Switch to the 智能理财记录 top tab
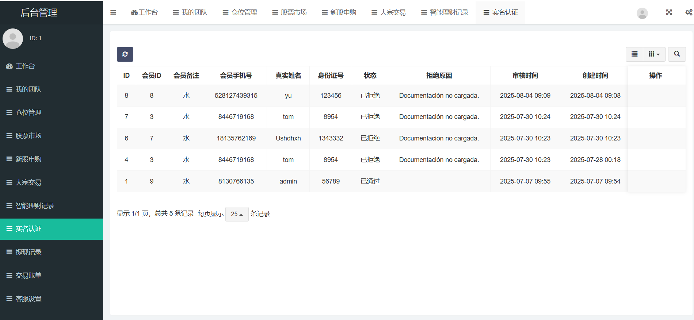694x320 pixels. [x=445, y=12]
